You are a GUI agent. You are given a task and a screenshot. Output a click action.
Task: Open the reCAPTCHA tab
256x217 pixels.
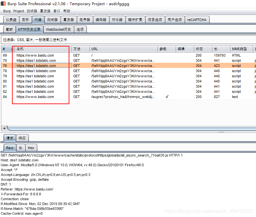[197, 20]
